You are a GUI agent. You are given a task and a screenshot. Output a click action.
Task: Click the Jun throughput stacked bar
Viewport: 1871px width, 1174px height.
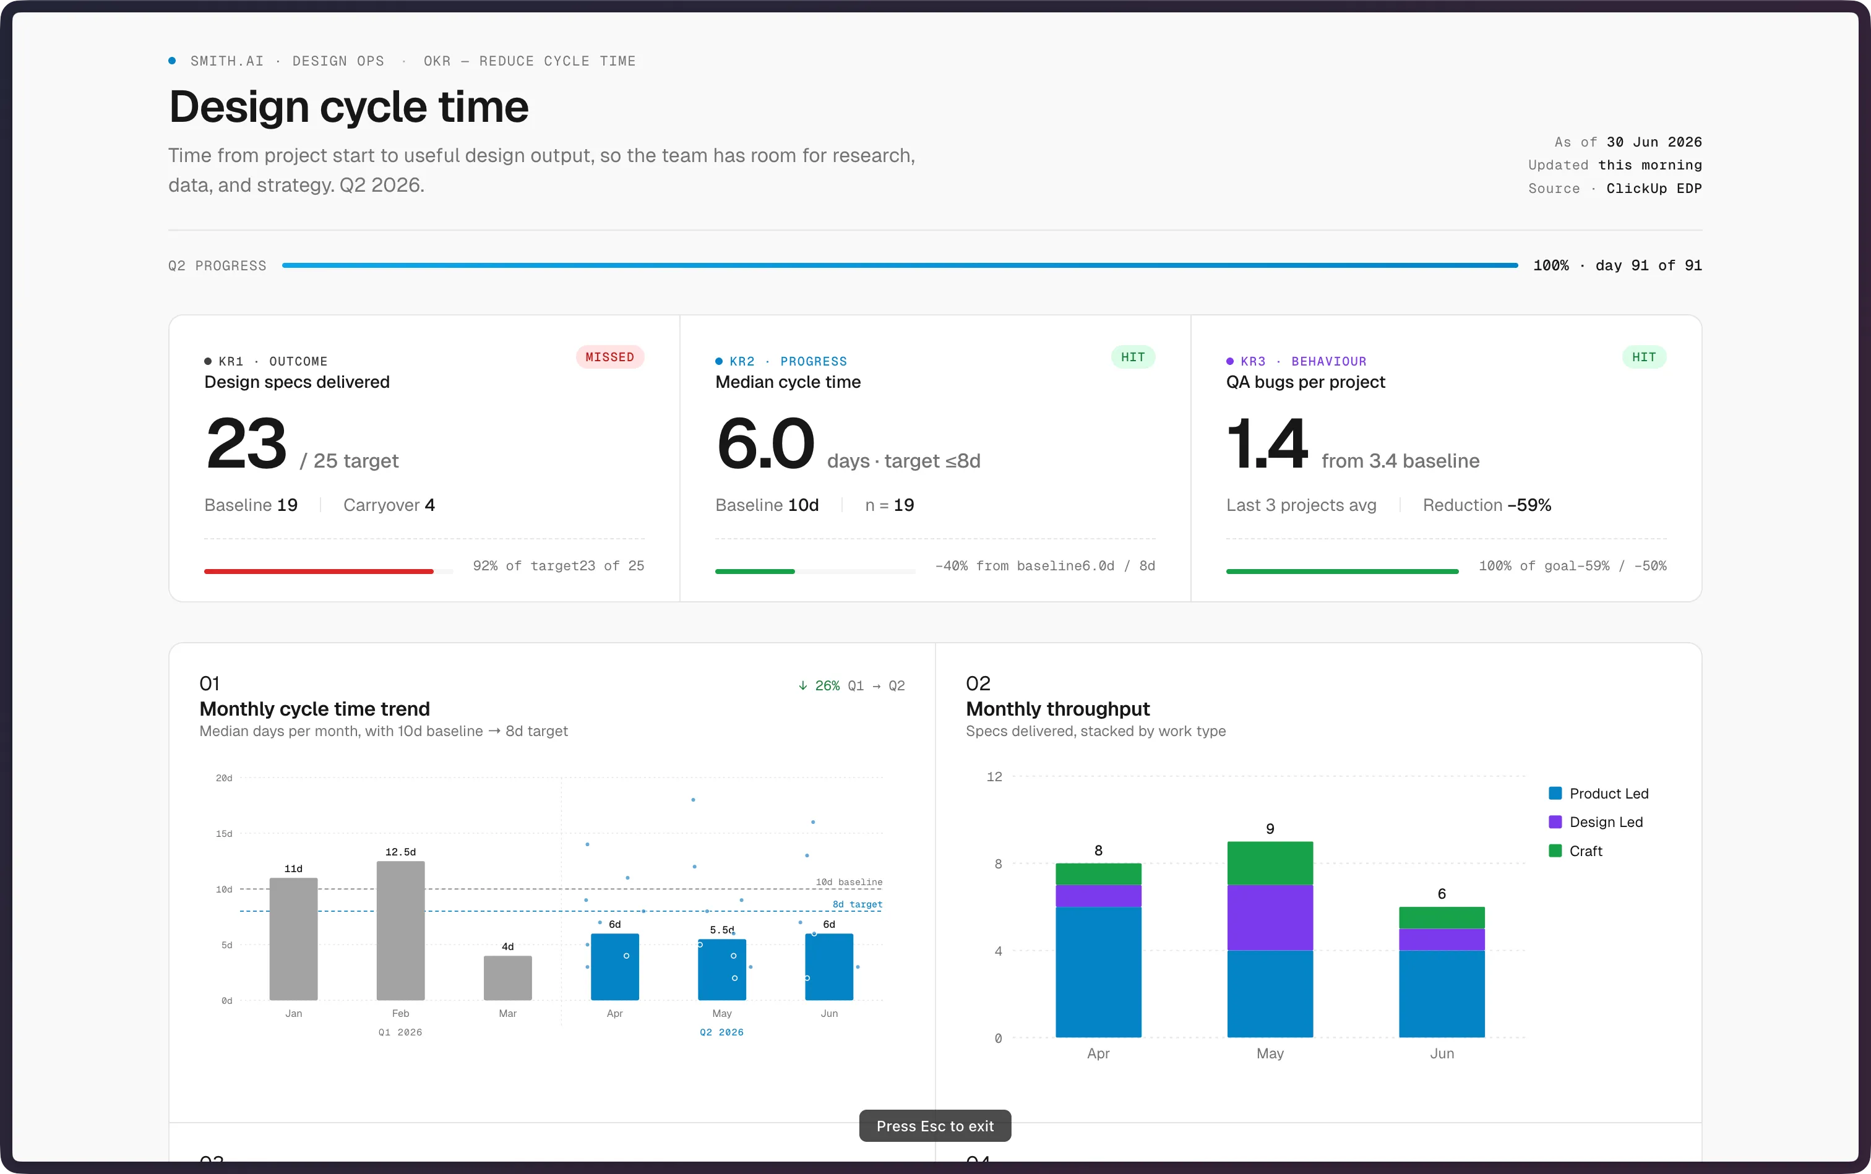1442,972
